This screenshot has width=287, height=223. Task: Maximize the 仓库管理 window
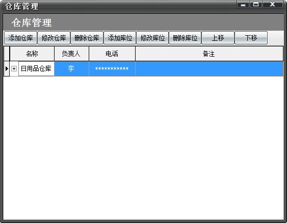click(x=256, y=5)
